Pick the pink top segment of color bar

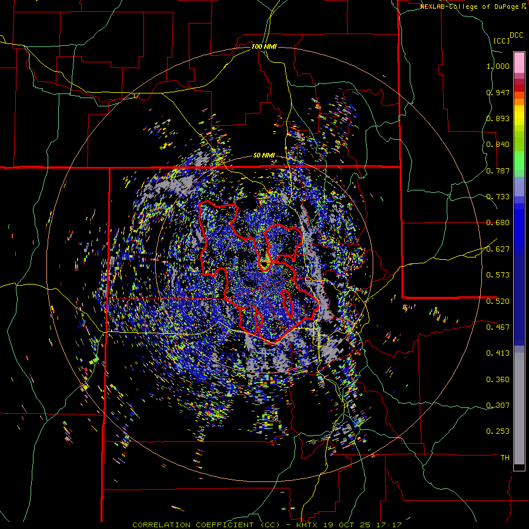(519, 62)
